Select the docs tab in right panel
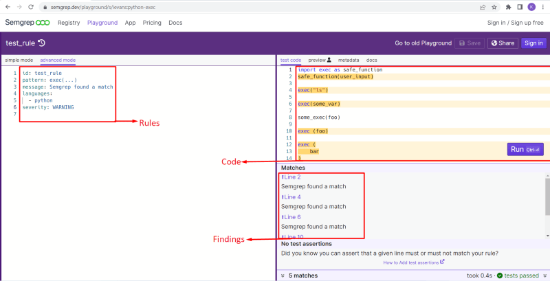This screenshot has height=281, width=550. [372, 60]
